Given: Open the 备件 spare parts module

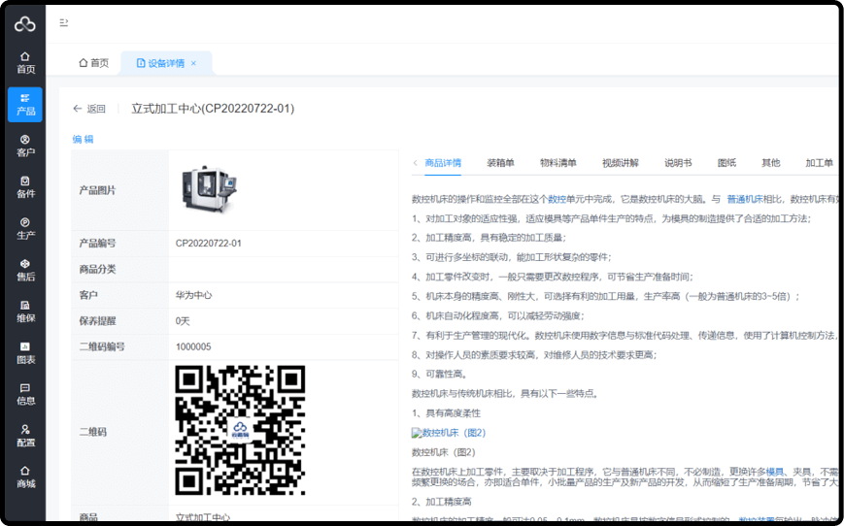Looking at the screenshot, I should [25, 186].
